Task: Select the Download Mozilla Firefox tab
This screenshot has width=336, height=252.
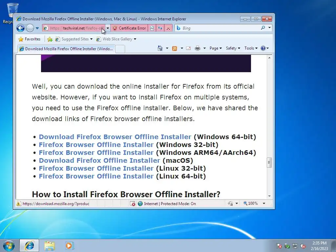Action: point(66,49)
